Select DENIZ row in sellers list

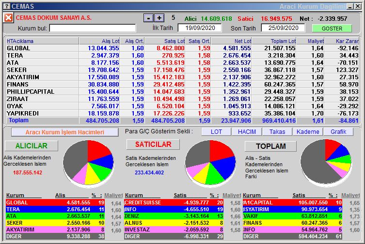174,216
